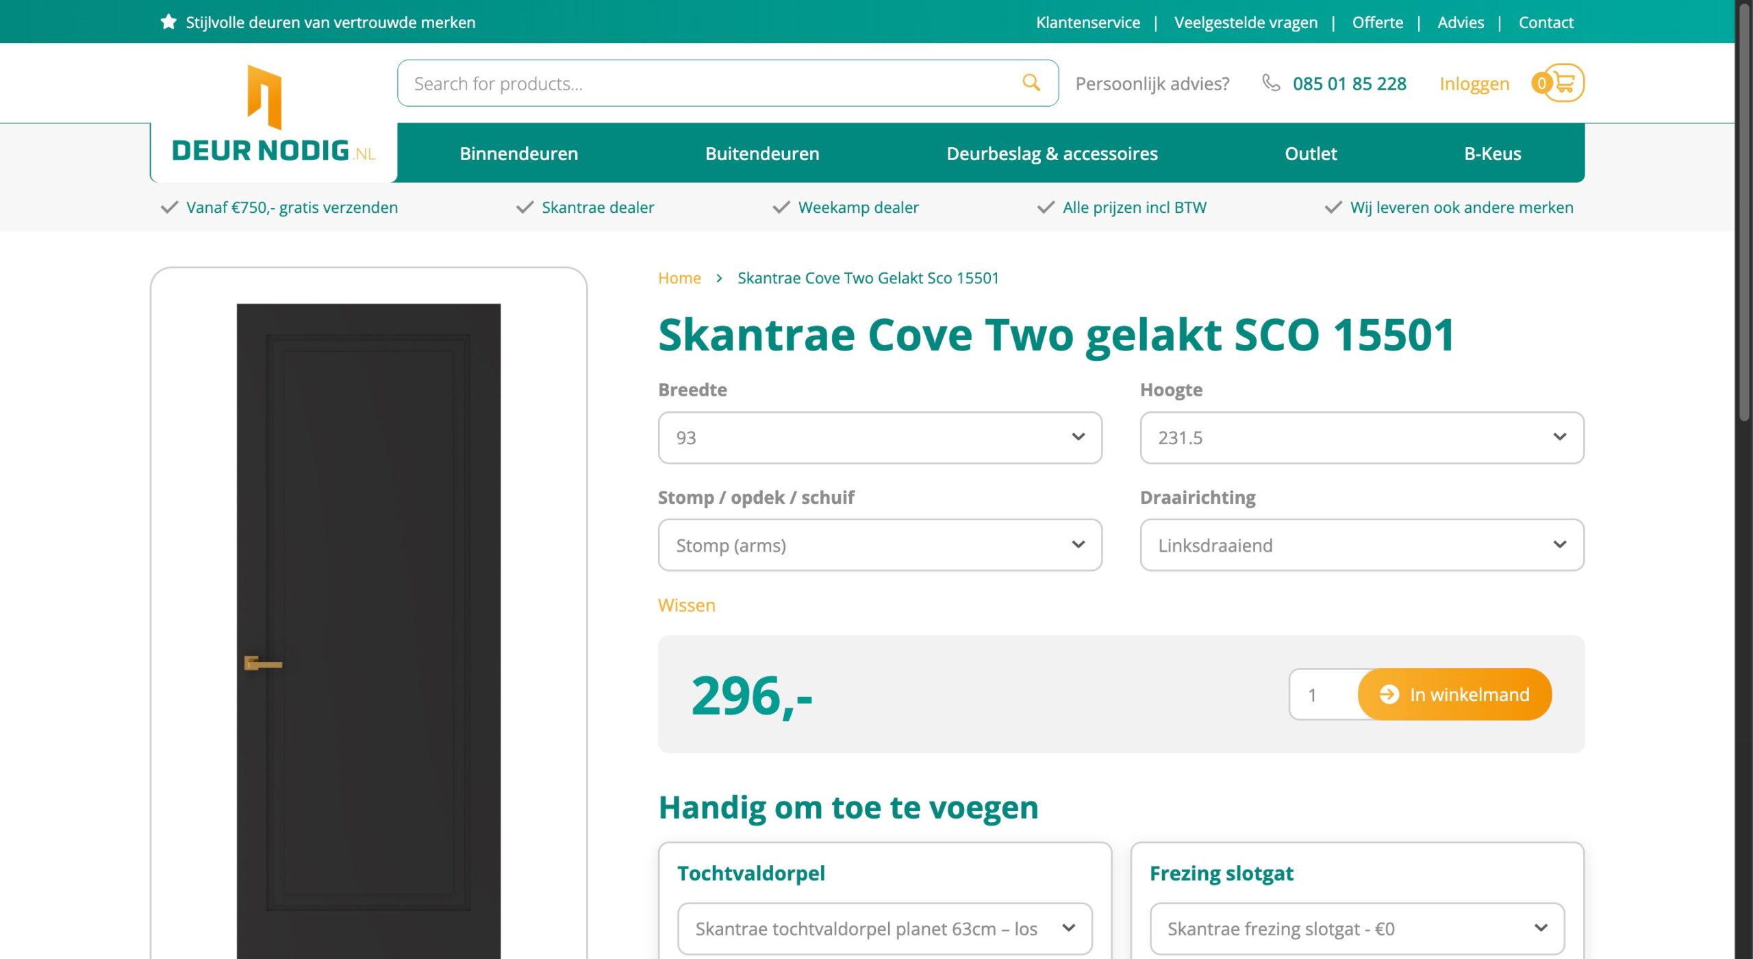Click the cart item count badge
The width and height of the screenshot is (1753, 959).
[1541, 84]
